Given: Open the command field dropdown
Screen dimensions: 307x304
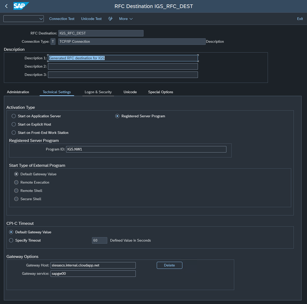Looking at the screenshot, I should tap(41, 19).
